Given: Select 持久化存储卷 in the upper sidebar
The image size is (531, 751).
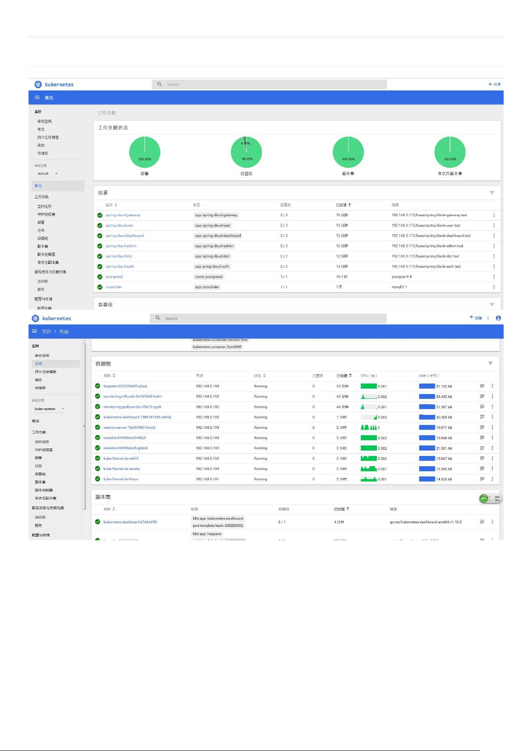Looking at the screenshot, I should (x=48, y=137).
